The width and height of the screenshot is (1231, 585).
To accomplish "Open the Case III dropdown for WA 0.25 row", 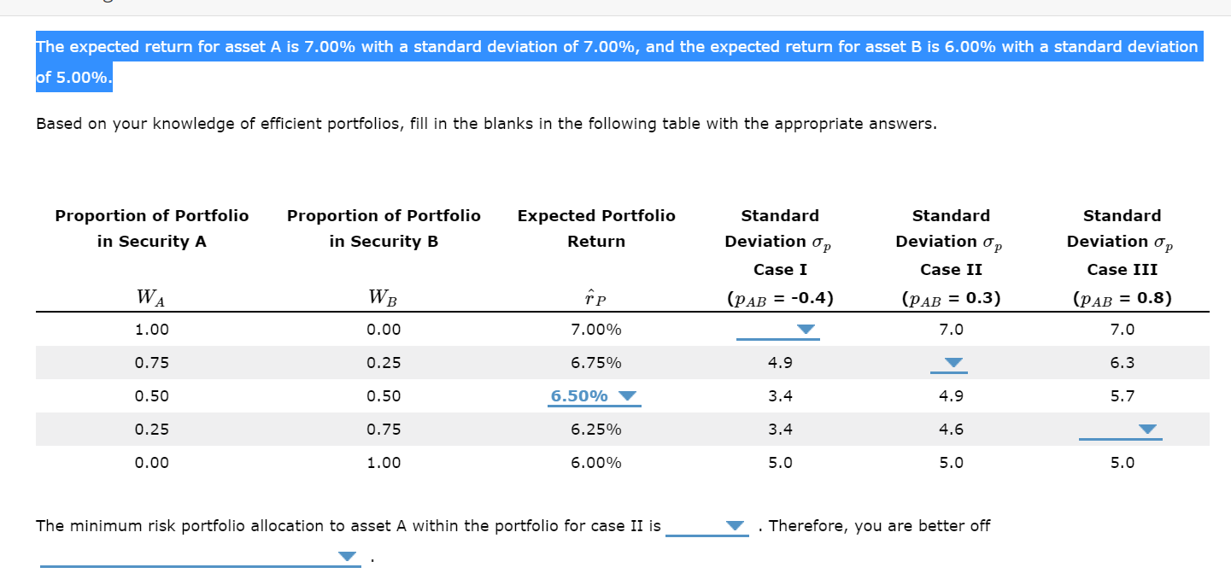I will (1120, 429).
